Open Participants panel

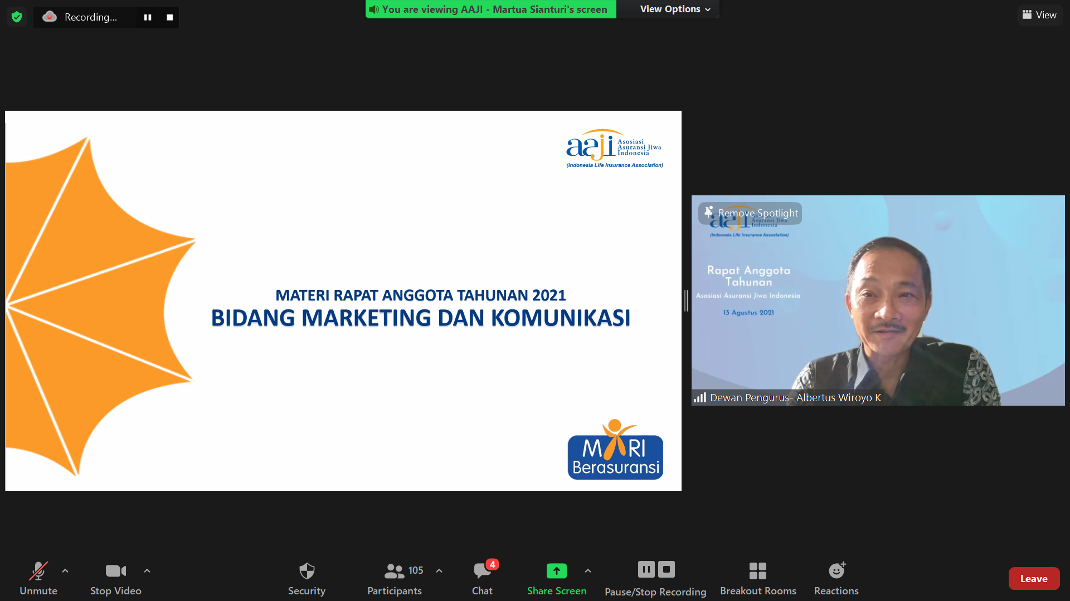tap(395, 579)
